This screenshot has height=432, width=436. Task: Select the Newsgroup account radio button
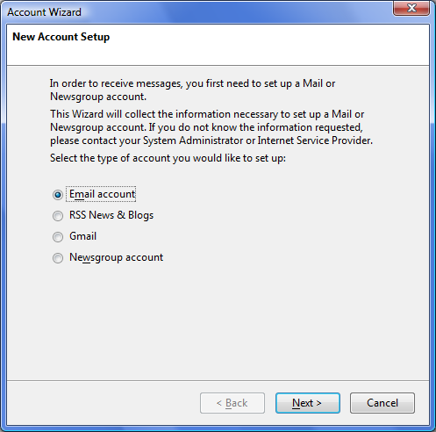point(58,258)
